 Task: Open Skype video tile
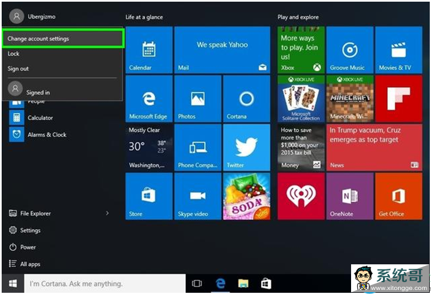197,196
